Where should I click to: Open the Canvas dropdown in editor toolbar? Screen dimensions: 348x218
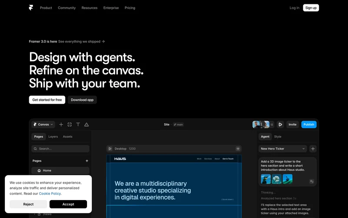point(43,125)
